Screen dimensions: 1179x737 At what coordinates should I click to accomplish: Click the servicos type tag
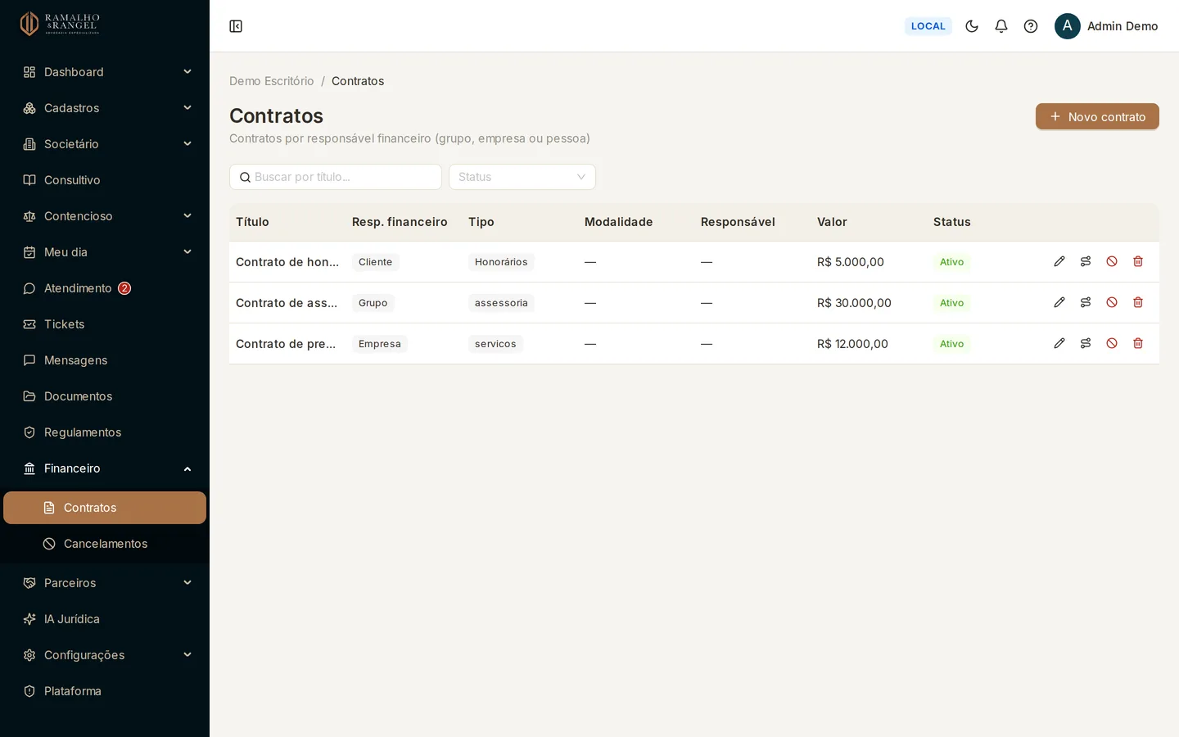(x=495, y=344)
